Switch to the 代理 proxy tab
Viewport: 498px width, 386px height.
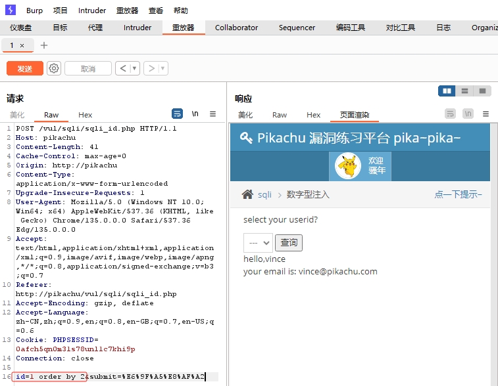tap(95, 28)
